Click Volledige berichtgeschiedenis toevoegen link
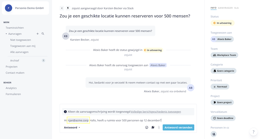The width and height of the screenshot is (260, 139). tap(156, 112)
